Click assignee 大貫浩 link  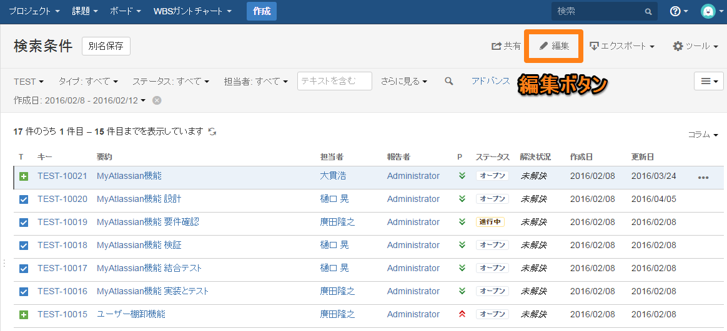click(333, 176)
